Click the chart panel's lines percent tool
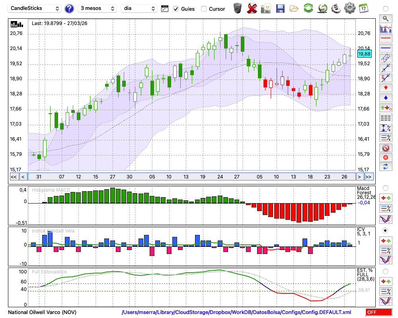The width and height of the screenshot is (398, 318). [386, 138]
